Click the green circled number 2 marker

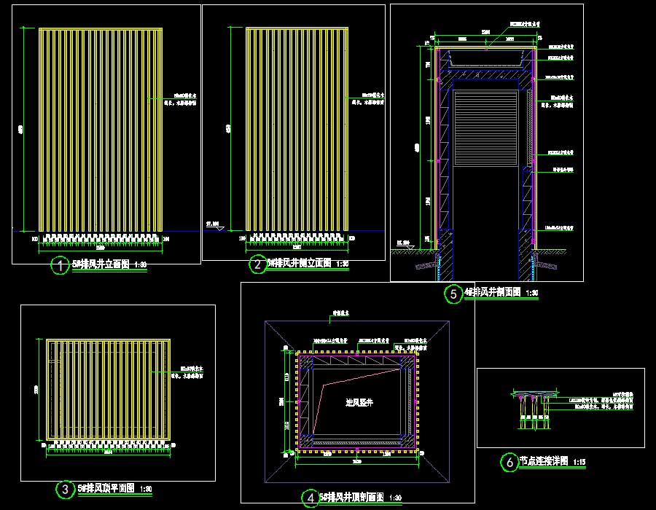tap(257, 264)
